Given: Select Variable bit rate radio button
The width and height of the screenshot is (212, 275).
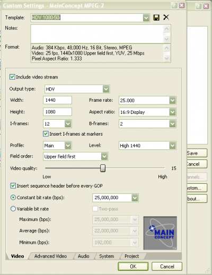Looking at the screenshot, I should 13,209.
